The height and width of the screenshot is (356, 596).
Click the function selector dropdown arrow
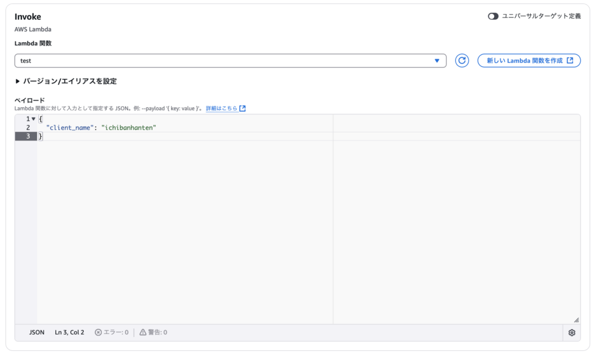(x=437, y=60)
